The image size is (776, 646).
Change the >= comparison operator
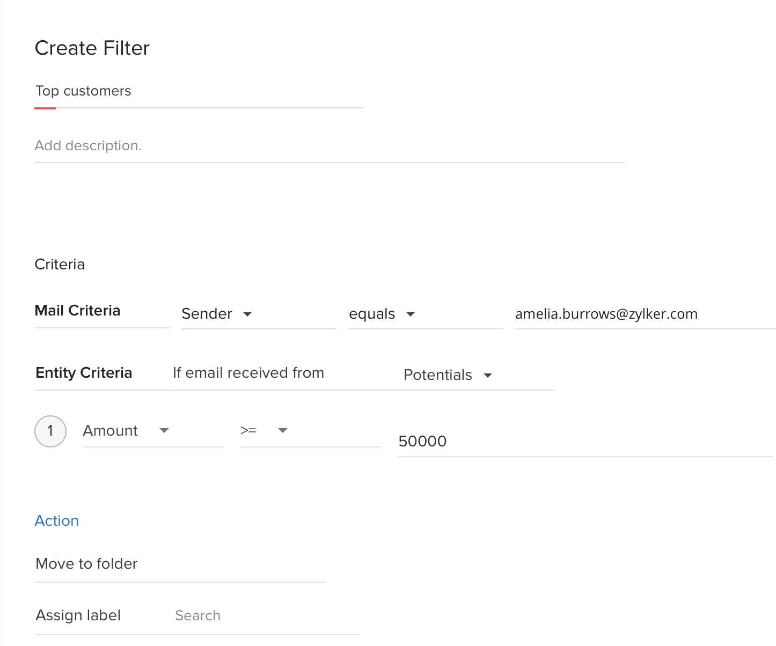[248, 431]
